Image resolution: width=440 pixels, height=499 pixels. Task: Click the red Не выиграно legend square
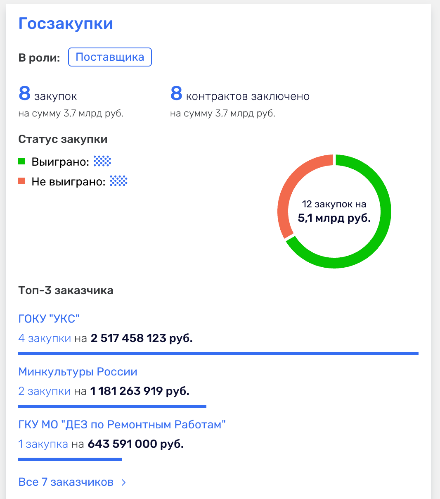point(21,181)
